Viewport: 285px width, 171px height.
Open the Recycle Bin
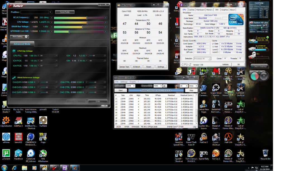[265, 155]
